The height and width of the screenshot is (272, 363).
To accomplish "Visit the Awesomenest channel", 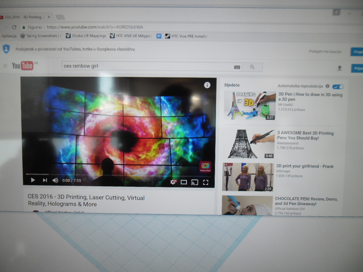I will click(x=287, y=143).
